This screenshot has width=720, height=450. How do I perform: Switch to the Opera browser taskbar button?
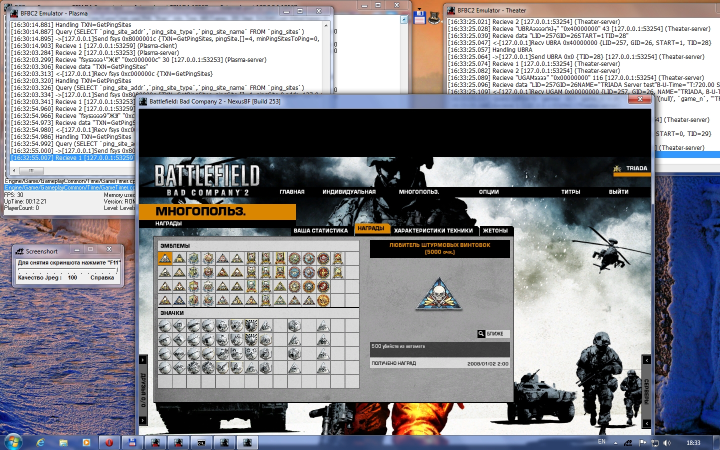[x=109, y=442]
